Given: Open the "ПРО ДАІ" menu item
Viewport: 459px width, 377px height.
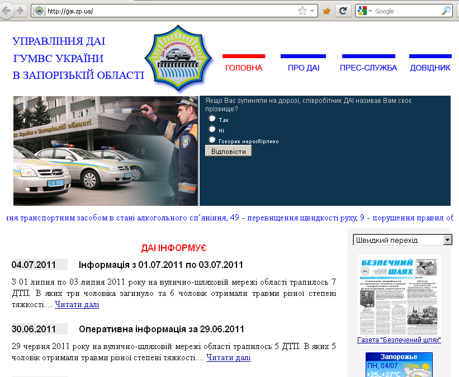Looking at the screenshot, I should pyautogui.click(x=303, y=68).
